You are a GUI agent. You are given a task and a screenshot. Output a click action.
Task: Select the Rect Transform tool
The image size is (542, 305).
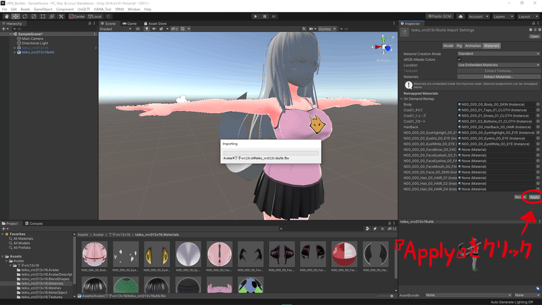[x=43, y=16]
